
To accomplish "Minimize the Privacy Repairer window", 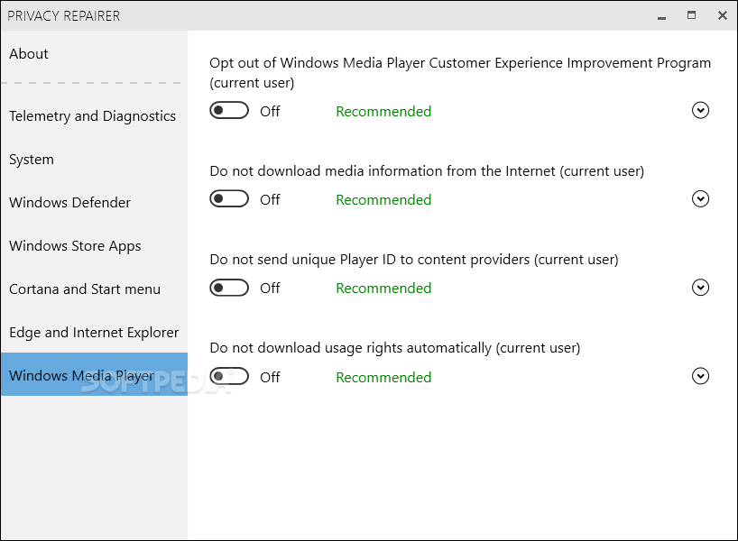I will coord(661,16).
